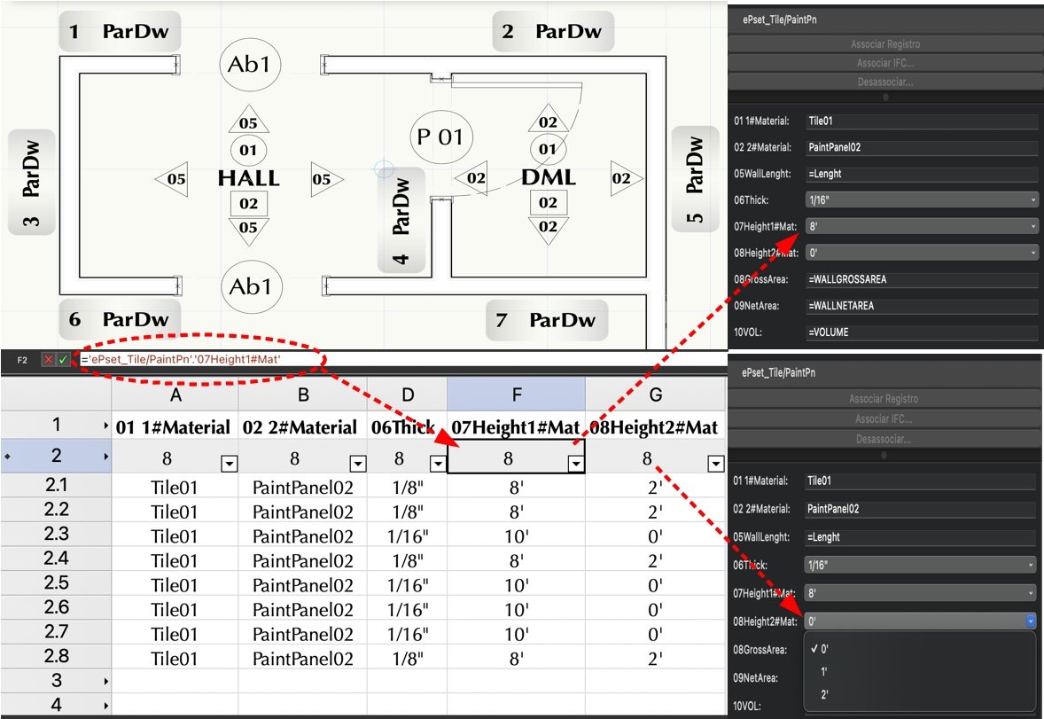Screen dimensions: 1044x719
Task: Open filter dropdown in column A row 2
Action: pyautogui.click(x=229, y=463)
